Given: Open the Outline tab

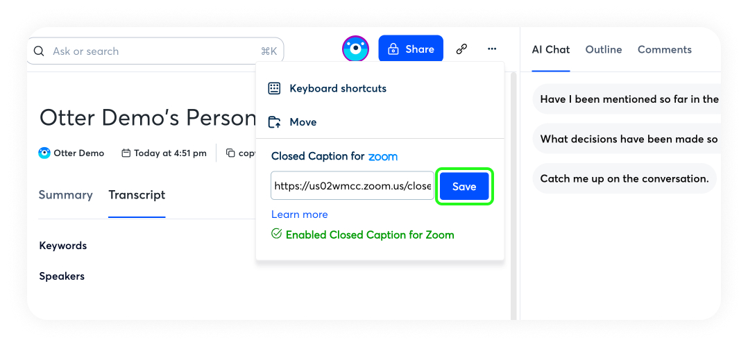Looking at the screenshot, I should pyautogui.click(x=604, y=49).
